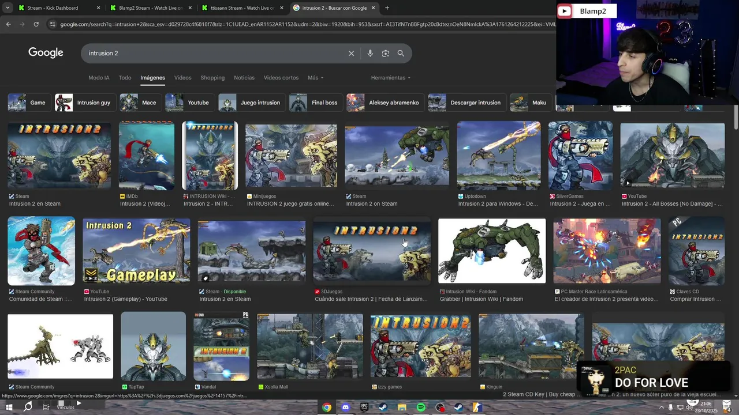Open a new browser tab with plus icon
739x415 pixels.
(x=387, y=8)
